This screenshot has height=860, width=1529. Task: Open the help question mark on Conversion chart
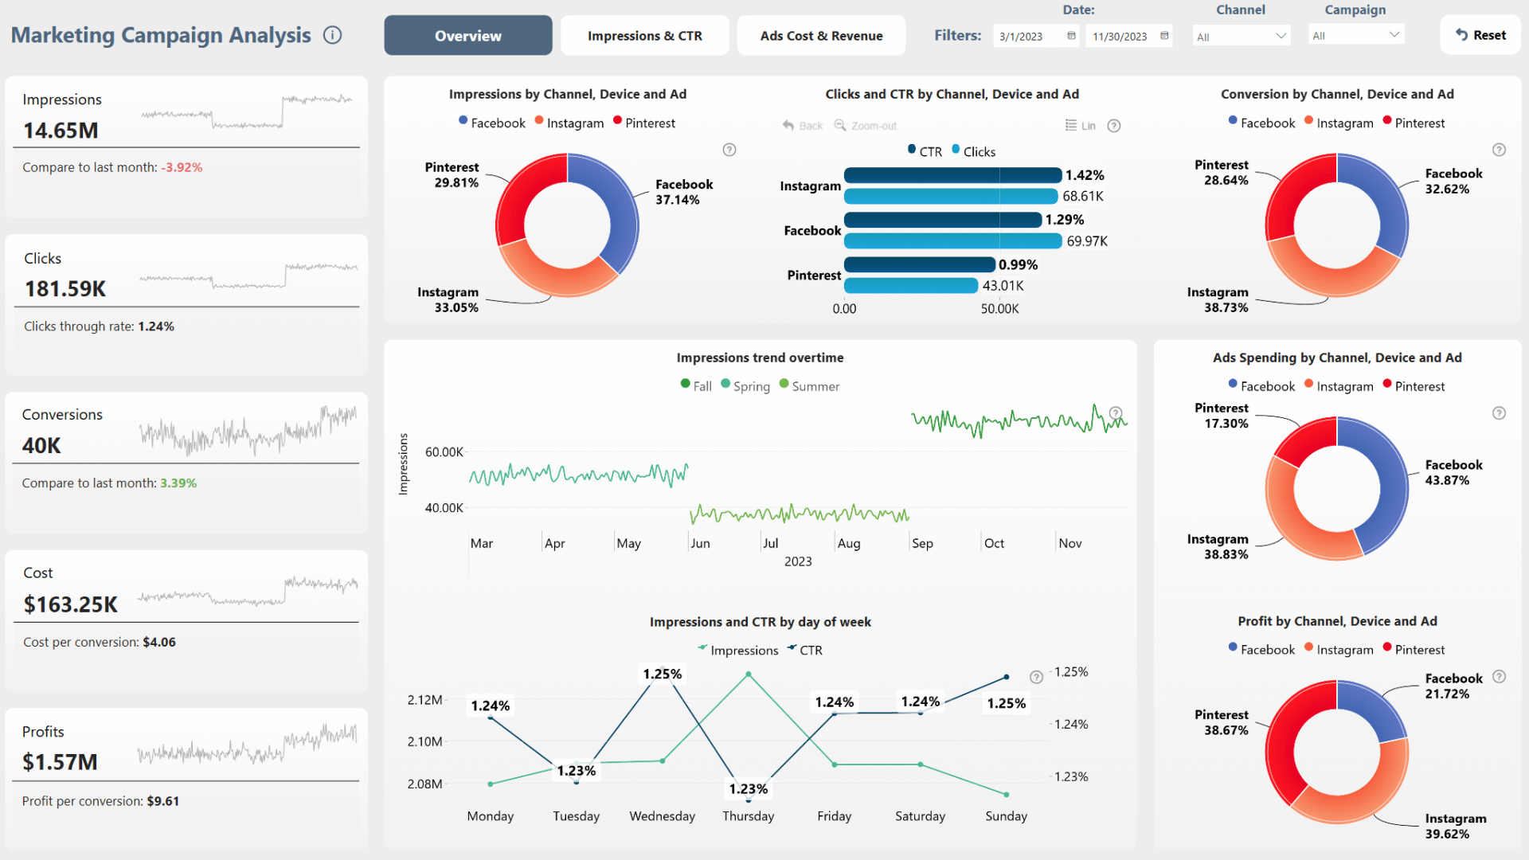1498,150
